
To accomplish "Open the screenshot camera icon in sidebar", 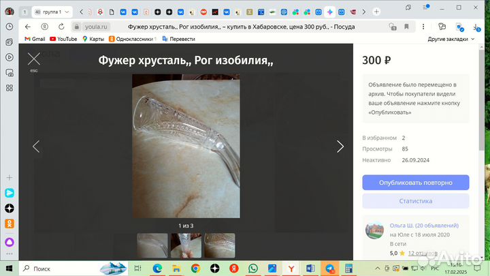I will [x=10, y=73].
